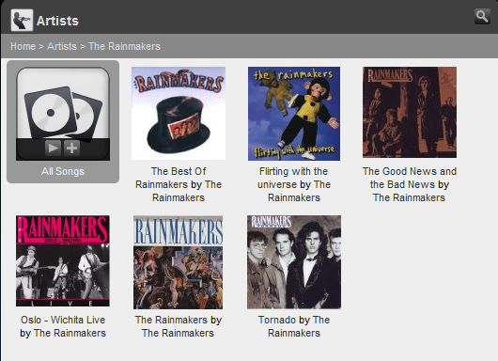498x361 pixels.
Task: Click the Tornado by The Rainmakers title
Action: click(x=294, y=326)
